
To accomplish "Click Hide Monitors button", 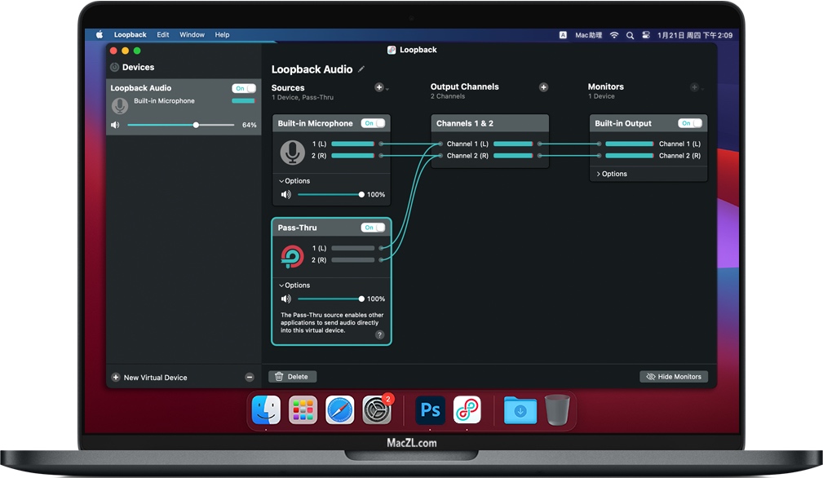I will (674, 377).
